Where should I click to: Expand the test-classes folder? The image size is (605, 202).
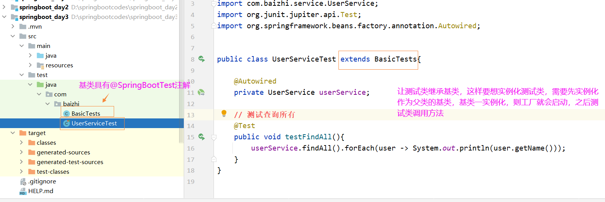22,171
